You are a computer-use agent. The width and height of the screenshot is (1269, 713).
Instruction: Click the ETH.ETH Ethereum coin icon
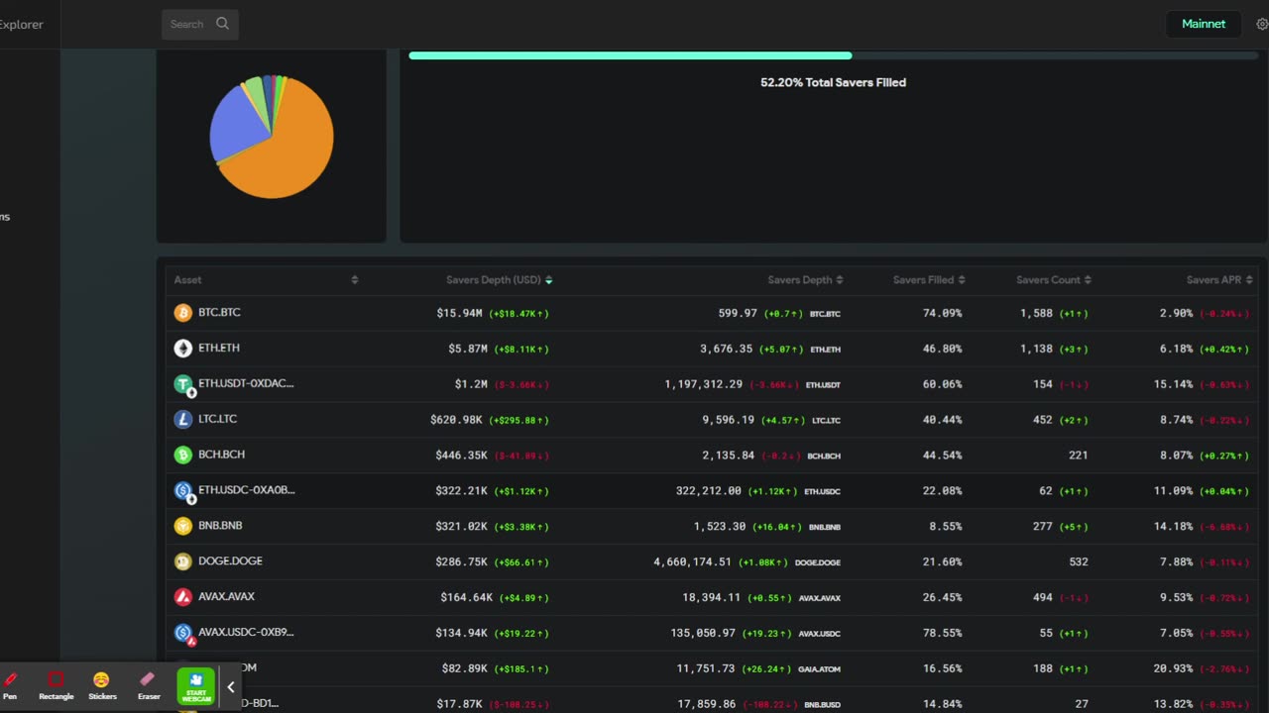pyautogui.click(x=183, y=349)
